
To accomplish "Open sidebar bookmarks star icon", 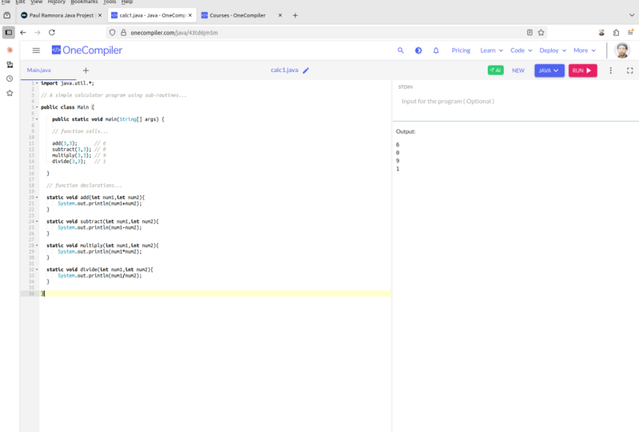I will click(10, 93).
